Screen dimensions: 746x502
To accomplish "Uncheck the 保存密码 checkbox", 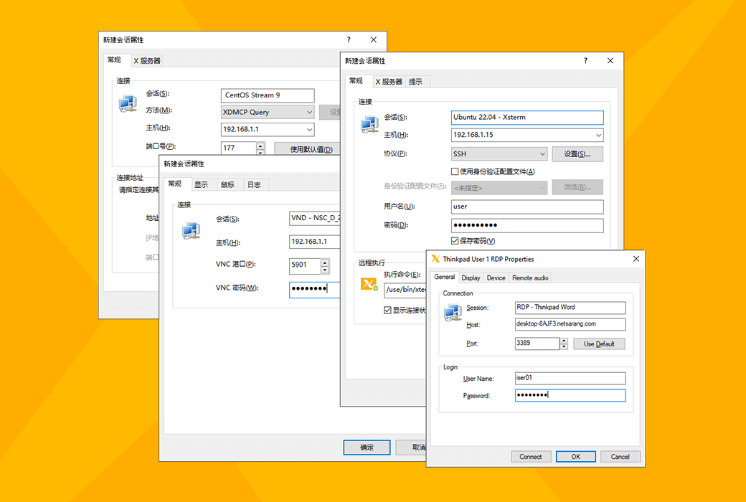I will 455,241.
